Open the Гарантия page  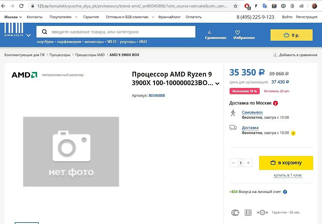[x=91, y=17]
